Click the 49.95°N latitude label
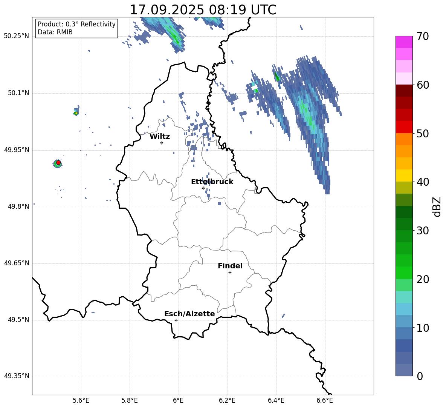The width and height of the screenshot is (446, 408). coord(17,150)
